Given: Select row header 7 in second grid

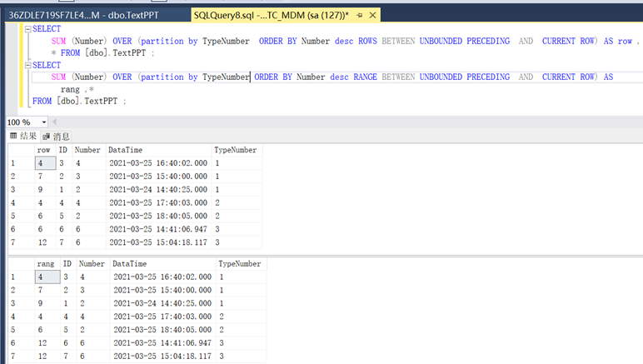Looking at the screenshot, I should click(x=22, y=357).
